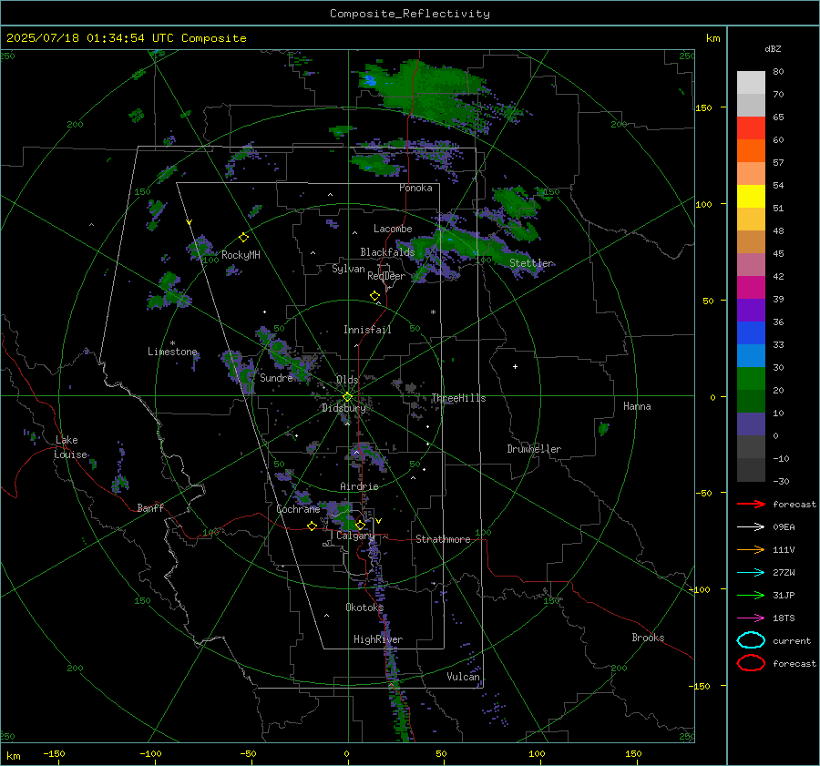The width and height of the screenshot is (820, 766).
Task: Click the Blackfalds city label
Action: (387, 252)
